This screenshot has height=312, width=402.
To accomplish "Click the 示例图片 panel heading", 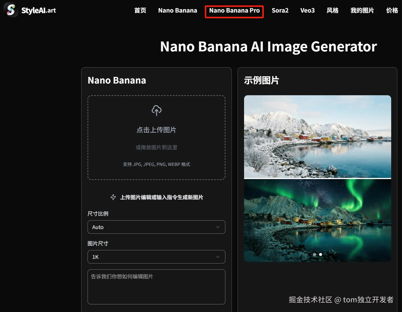I will click(262, 80).
